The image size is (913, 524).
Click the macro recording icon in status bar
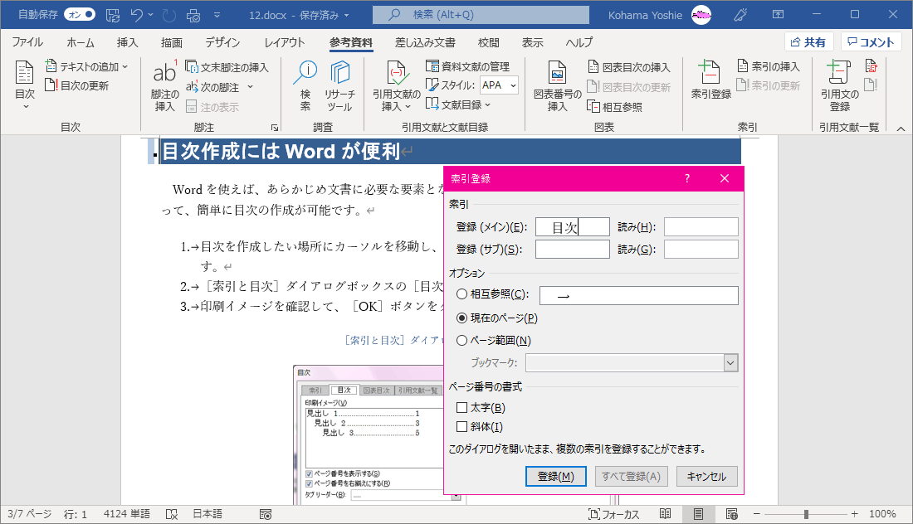click(266, 514)
